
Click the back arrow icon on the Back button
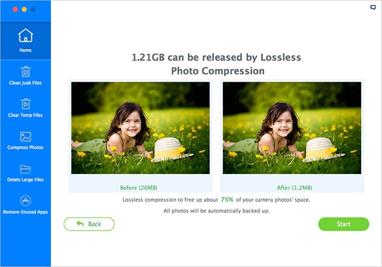80,224
